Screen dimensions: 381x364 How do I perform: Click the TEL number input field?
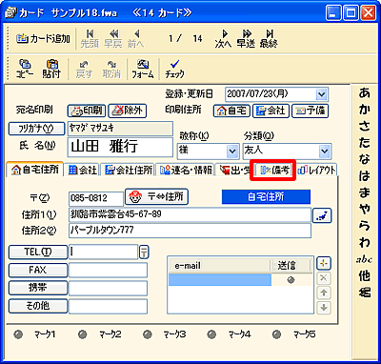[103, 253]
